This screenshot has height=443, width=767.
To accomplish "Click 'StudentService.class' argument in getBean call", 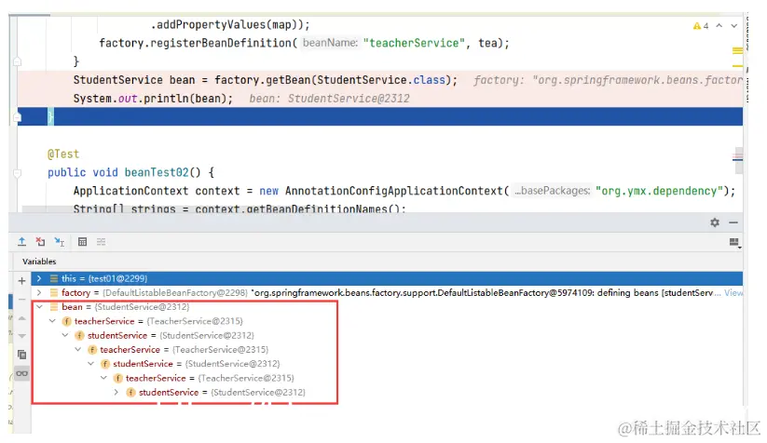I will pyautogui.click(x=380, y=80).
